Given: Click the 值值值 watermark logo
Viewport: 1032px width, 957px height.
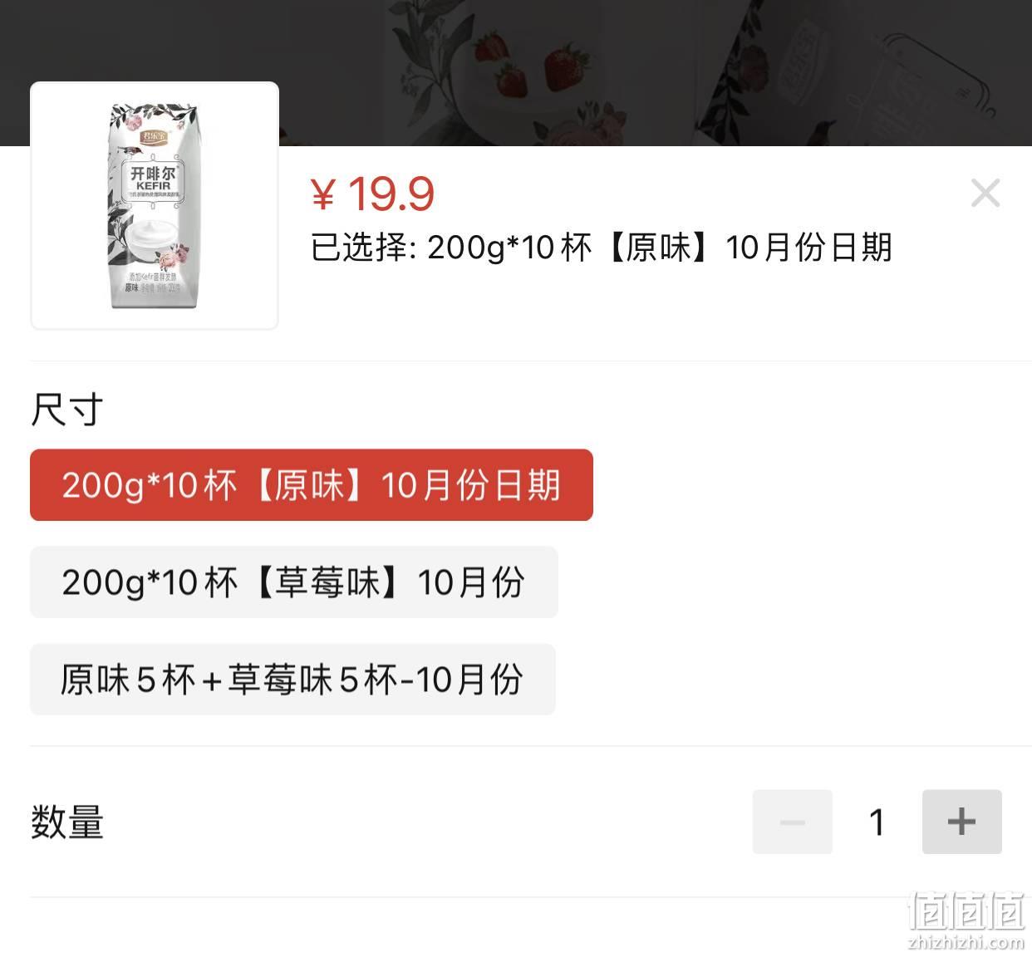Looking at the screenshot, I should pos(966,911).
